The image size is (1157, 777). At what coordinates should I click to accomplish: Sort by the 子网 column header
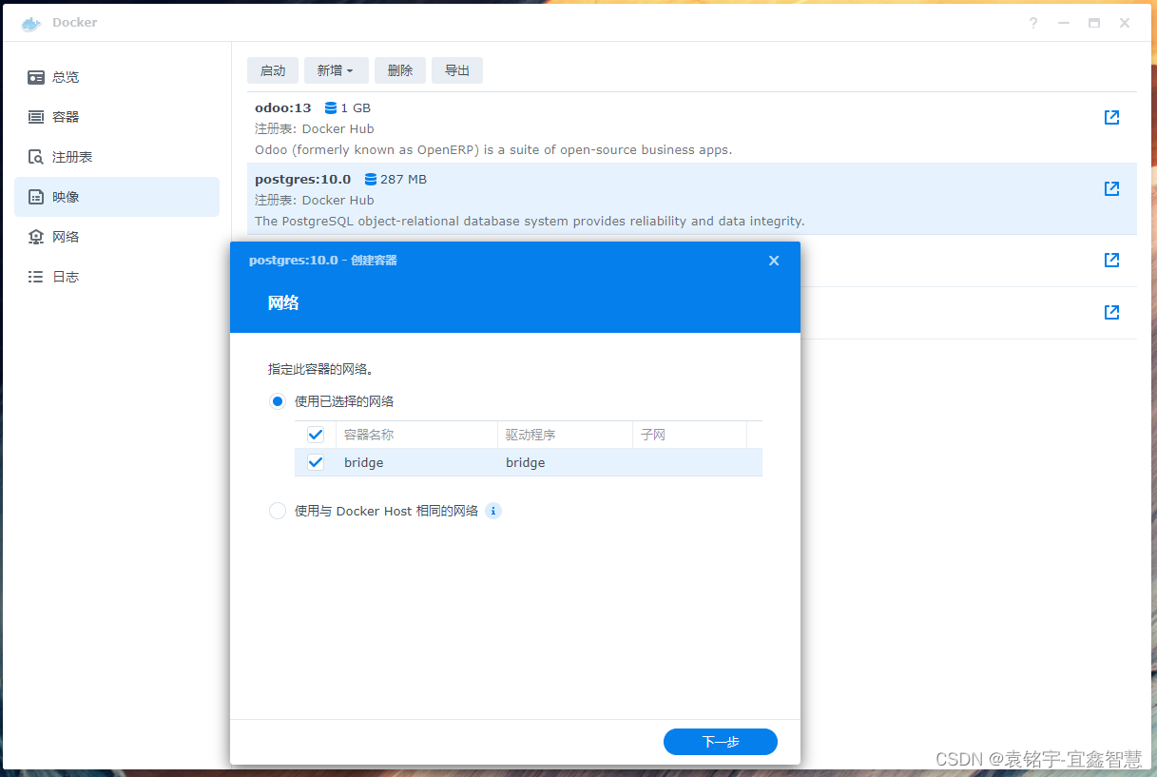(689, 435)
